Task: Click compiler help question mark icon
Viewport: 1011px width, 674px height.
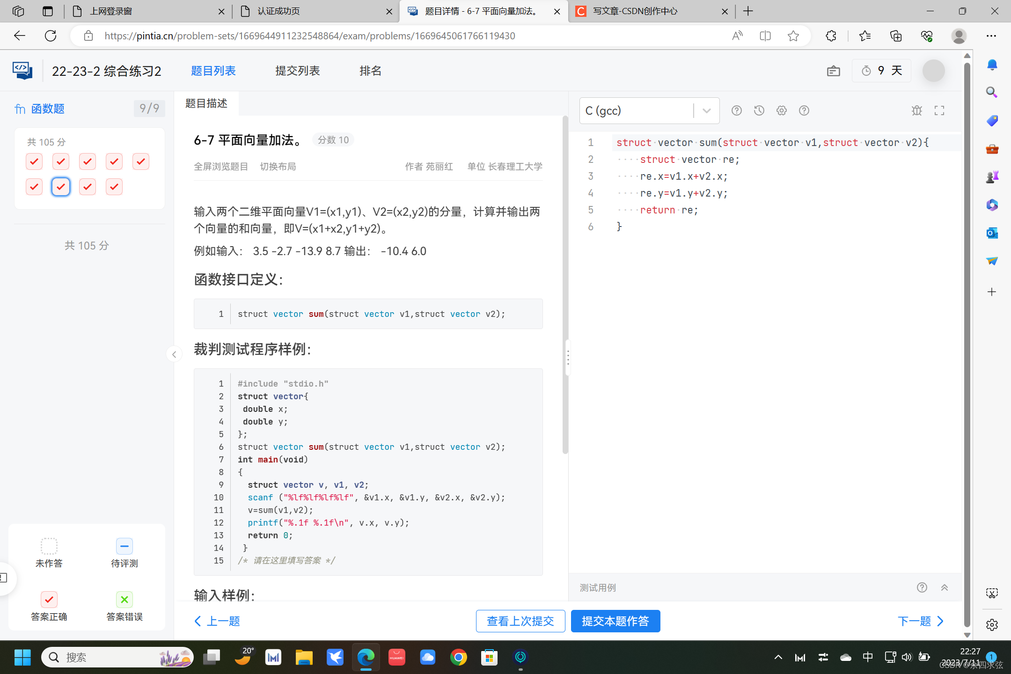Action: tap(736, 110)
